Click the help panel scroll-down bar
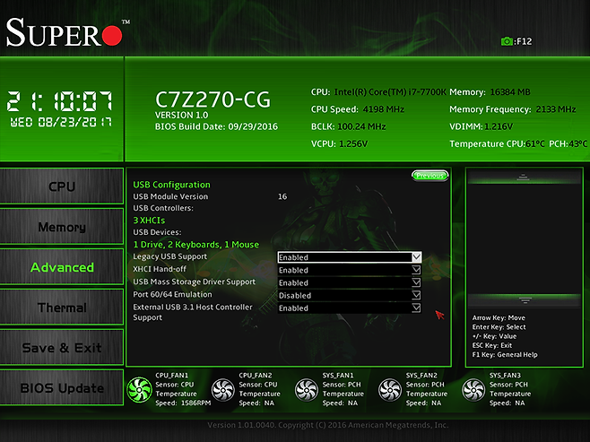This screenshot has width=590, height=442. [x=525, y=300]
